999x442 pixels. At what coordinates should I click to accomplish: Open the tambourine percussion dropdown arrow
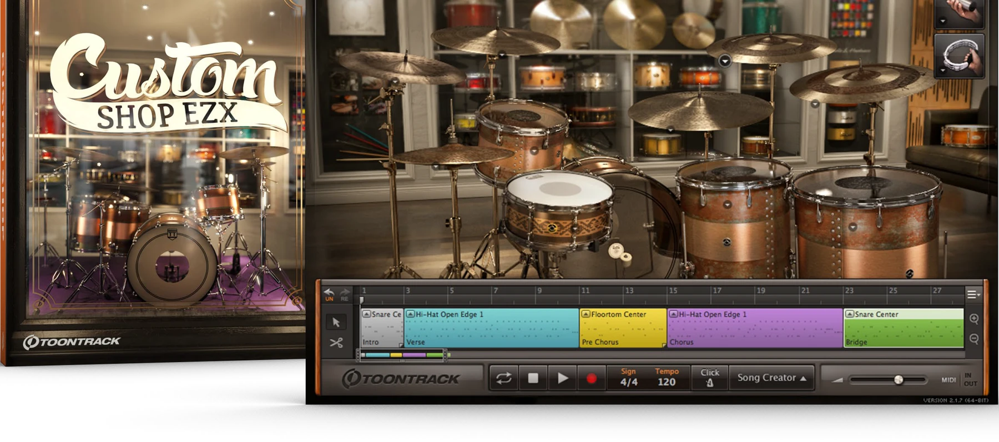(942, 71)
